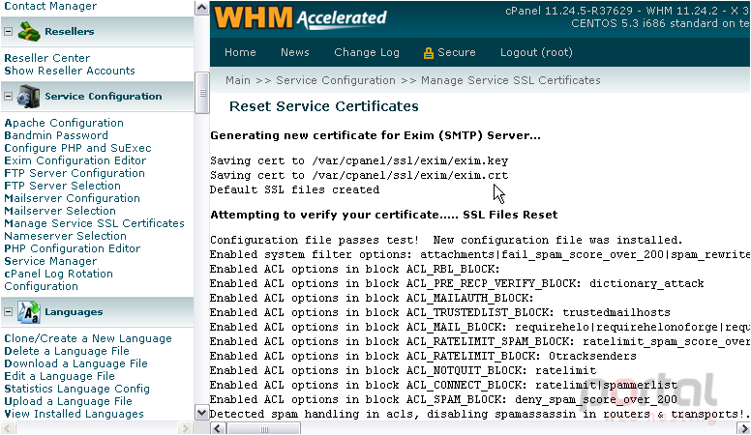This screenshot has width=751, height=435.
Task: Open Manage Service SSL Certificates in sidebar
Action: click(x=94, y=223)
